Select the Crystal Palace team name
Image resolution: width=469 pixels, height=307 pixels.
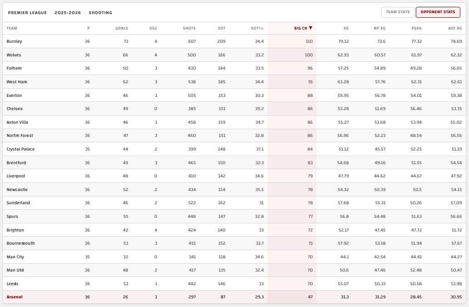pyautogui.click(x=20, y=149)
